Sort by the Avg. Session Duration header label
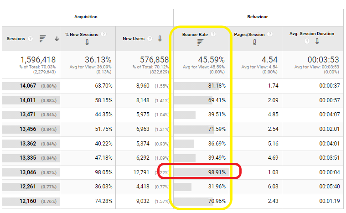 click(311, 34)
